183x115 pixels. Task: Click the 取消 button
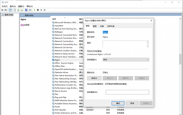132,103
